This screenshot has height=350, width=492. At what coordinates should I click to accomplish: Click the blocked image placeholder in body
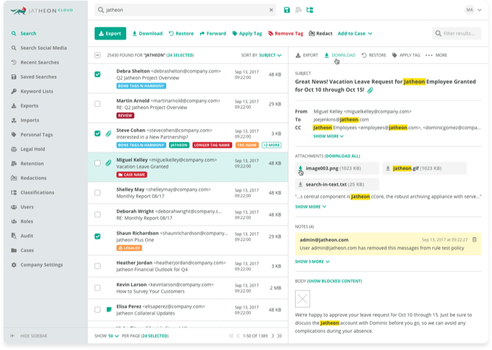[302, 299]
